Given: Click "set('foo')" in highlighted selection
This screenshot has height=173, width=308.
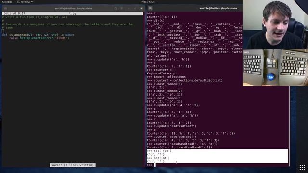Looking at the screenshot, I should coord(163,151).
